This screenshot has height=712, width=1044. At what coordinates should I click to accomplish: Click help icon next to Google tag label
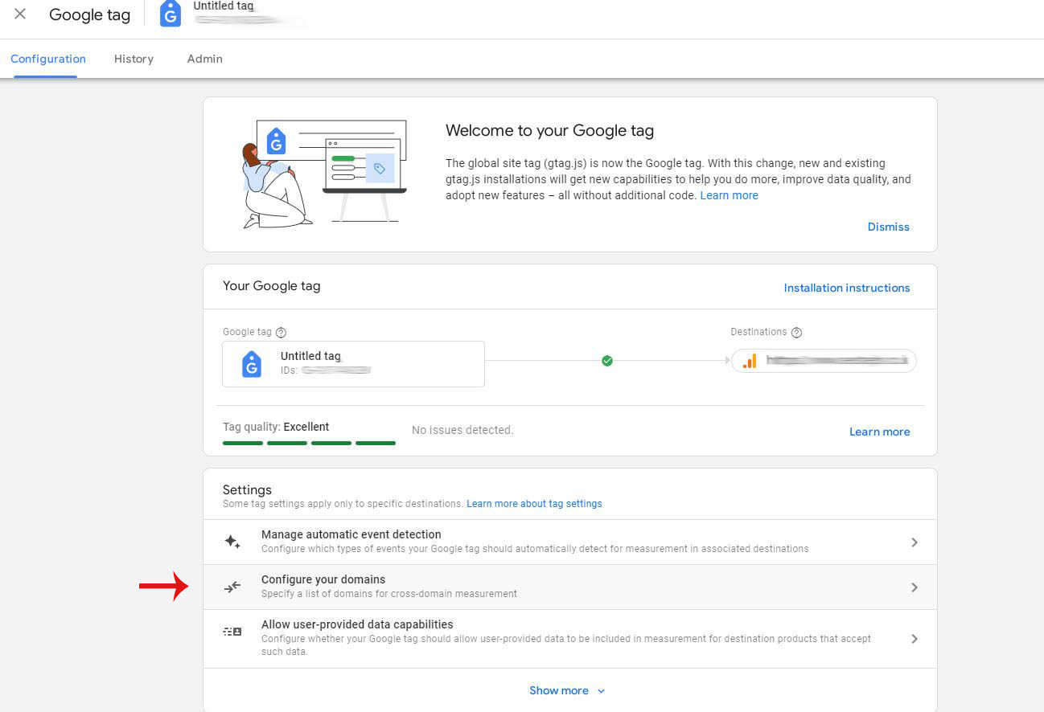(281, 333)
